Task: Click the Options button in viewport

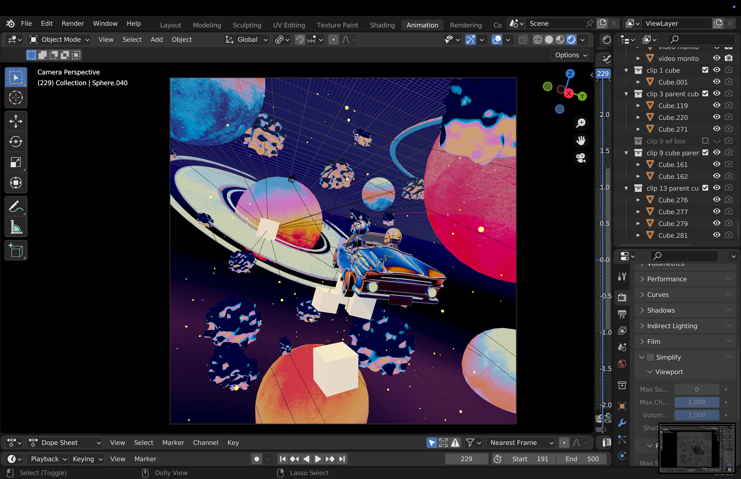Action: click(x=570, y=55)
